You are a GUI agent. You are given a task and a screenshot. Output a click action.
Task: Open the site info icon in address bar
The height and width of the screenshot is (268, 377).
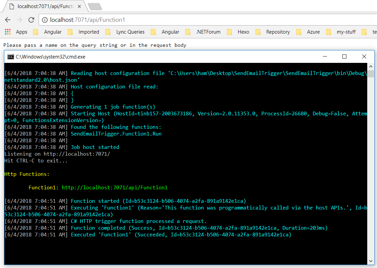click(x=45, y=20)
